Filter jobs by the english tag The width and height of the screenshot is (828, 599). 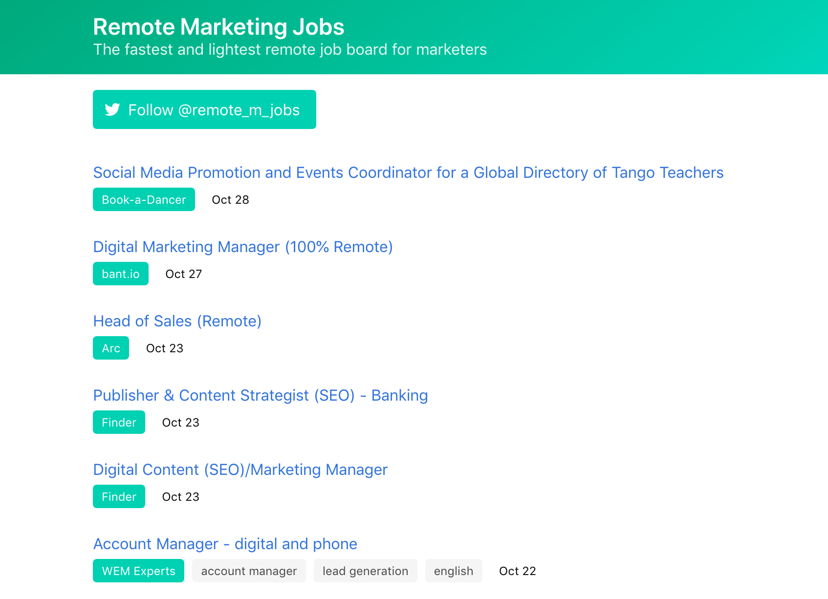[x=454, y=571]
